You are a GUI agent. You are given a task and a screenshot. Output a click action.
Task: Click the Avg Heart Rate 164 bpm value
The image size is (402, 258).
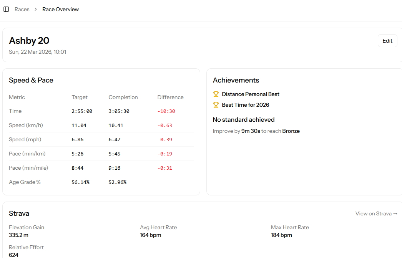(x=150, y=235)
